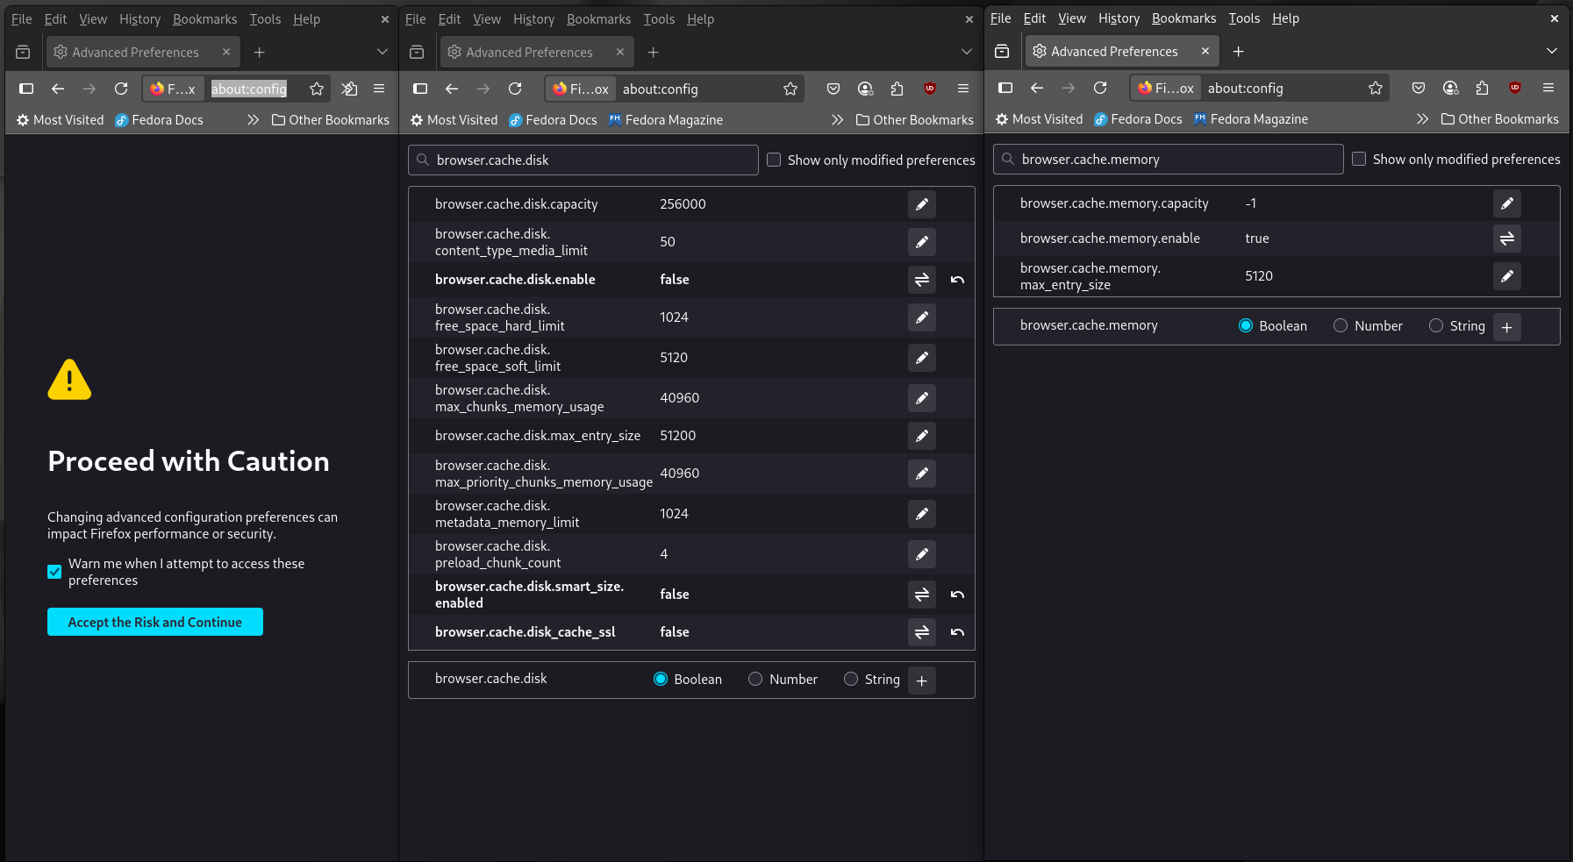Image resolution: width=1573 pixels, height=862 pixels.
Task: Click the uBlock Origin icon in middle window
Action: pyautogui.click(x=930, y=89)
